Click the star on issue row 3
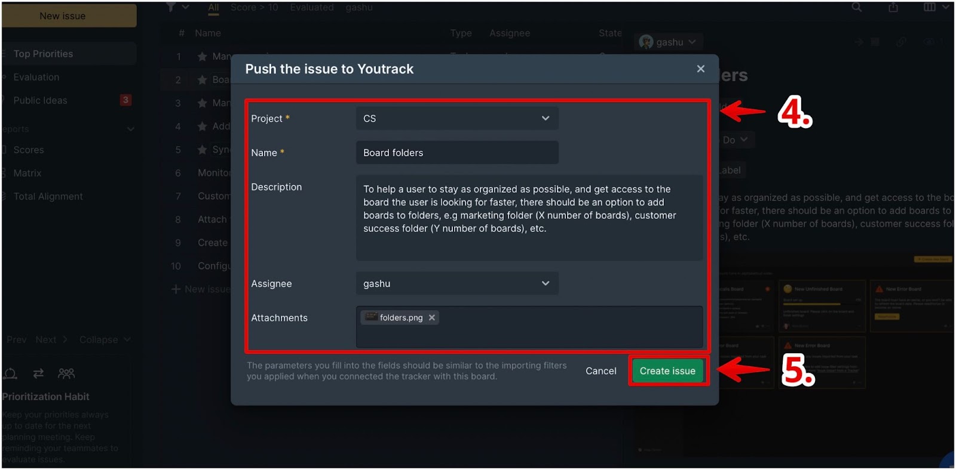The image size is (956, 470). [203, 103]
